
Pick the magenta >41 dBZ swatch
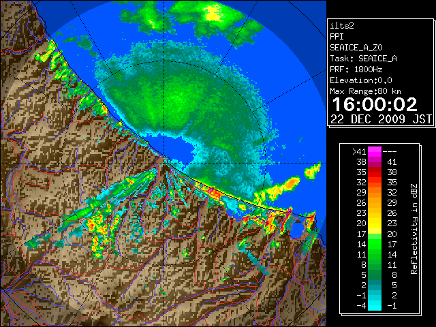pyautogui.click(x=375, y=152)
